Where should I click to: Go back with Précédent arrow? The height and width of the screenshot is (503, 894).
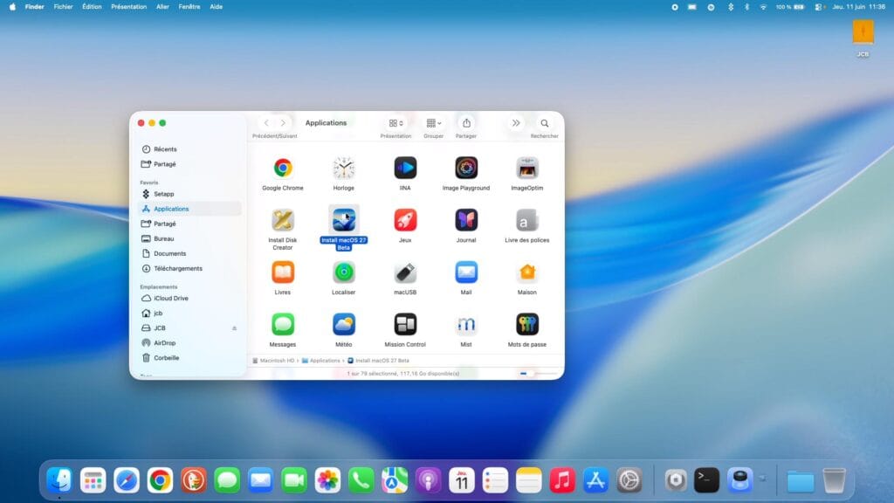(x=266, y=123)
